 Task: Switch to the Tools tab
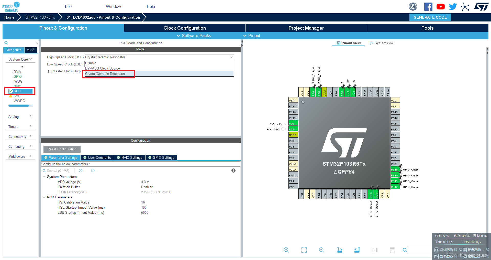[x=428, y=28]
